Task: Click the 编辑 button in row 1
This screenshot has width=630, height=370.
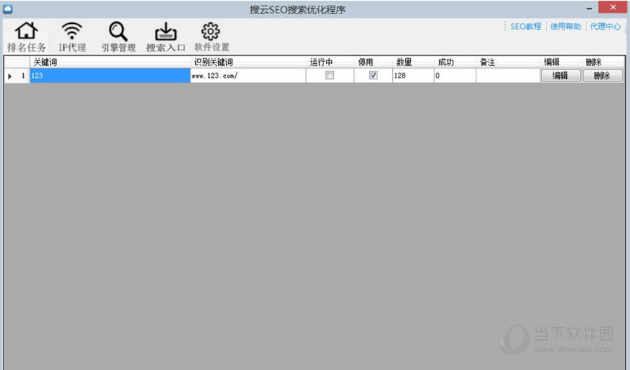Action: (x=561, y=76)
